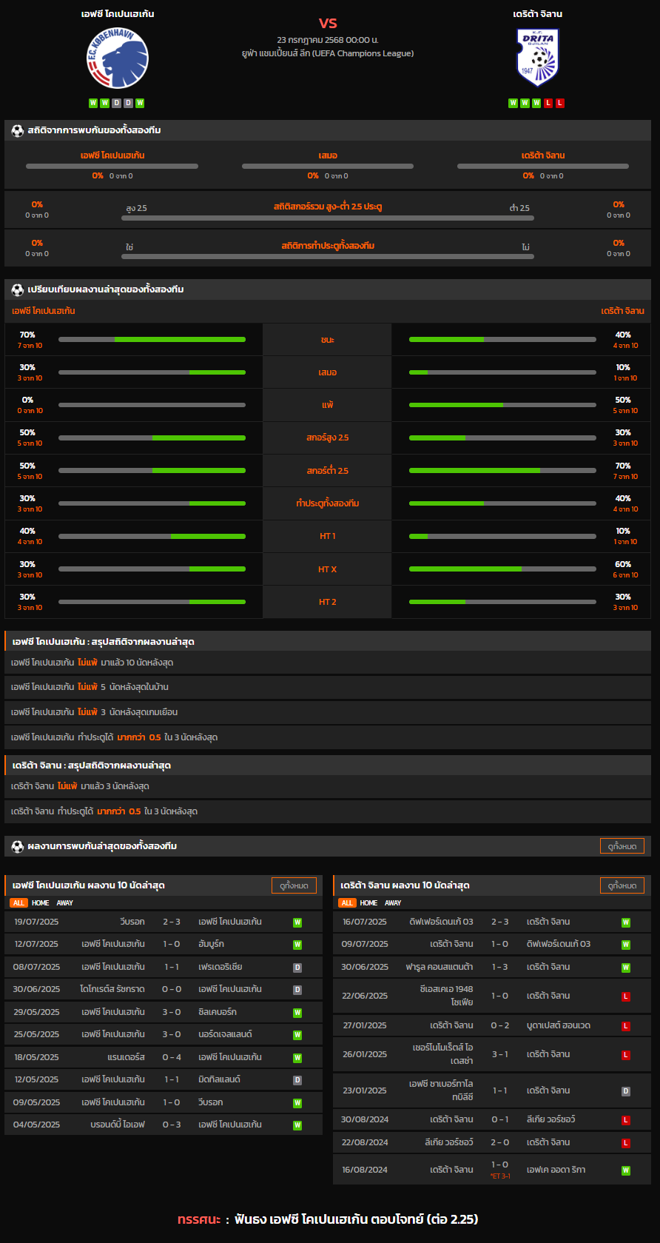
Task: Click the D badge on the 23/01/2025 match row
Action: 626,1091
